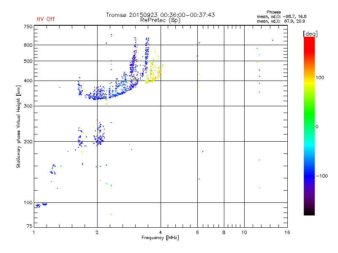Click the x-axis tick label '8'

(x=224, y=232)
